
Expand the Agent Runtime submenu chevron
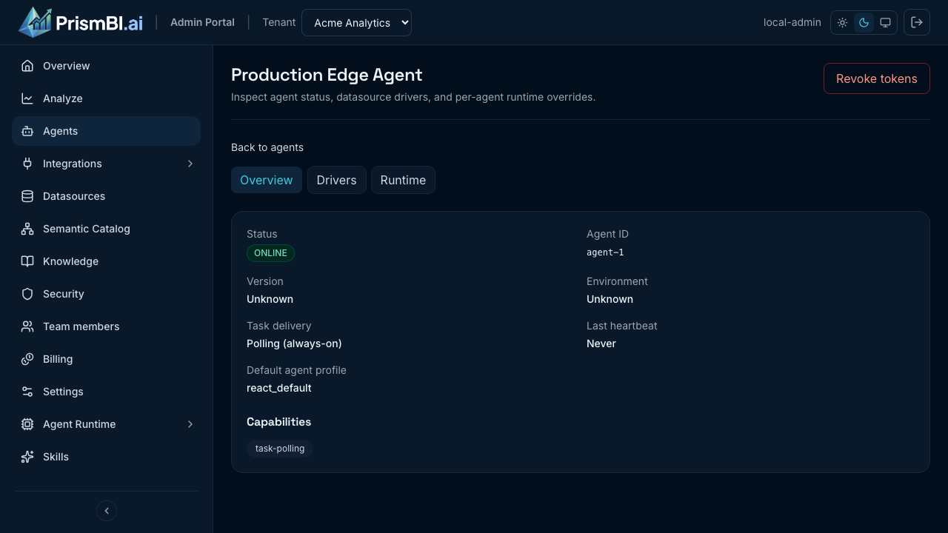point(190,424)
